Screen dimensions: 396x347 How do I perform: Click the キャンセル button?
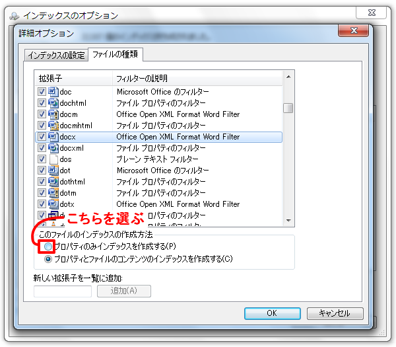(335, 313)
